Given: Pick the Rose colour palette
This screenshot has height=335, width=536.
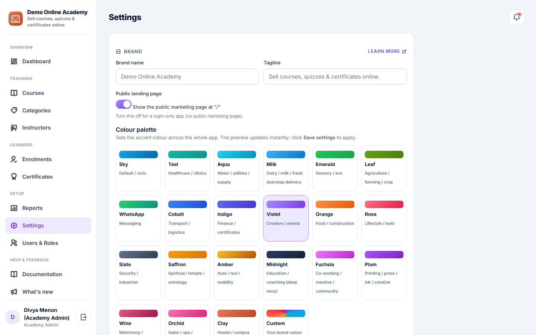Looking at the screenshot, I should pyautogui.click(x=384, y=218).
